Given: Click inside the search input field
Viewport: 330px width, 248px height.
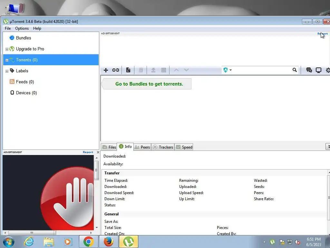Looking at the screenshot, I should 262,70.
